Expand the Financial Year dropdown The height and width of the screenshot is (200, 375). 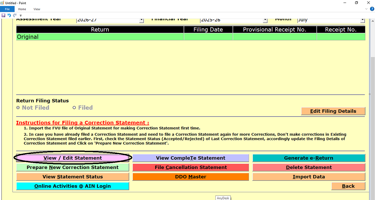(x=265, y=20)
